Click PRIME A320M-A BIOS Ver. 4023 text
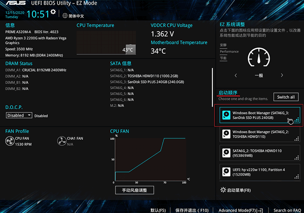Screen dimensions: 304x213 32,32
